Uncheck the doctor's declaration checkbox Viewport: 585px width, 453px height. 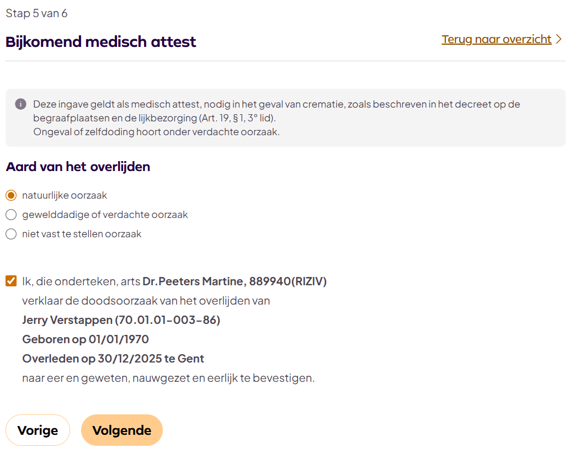[11, 281]
